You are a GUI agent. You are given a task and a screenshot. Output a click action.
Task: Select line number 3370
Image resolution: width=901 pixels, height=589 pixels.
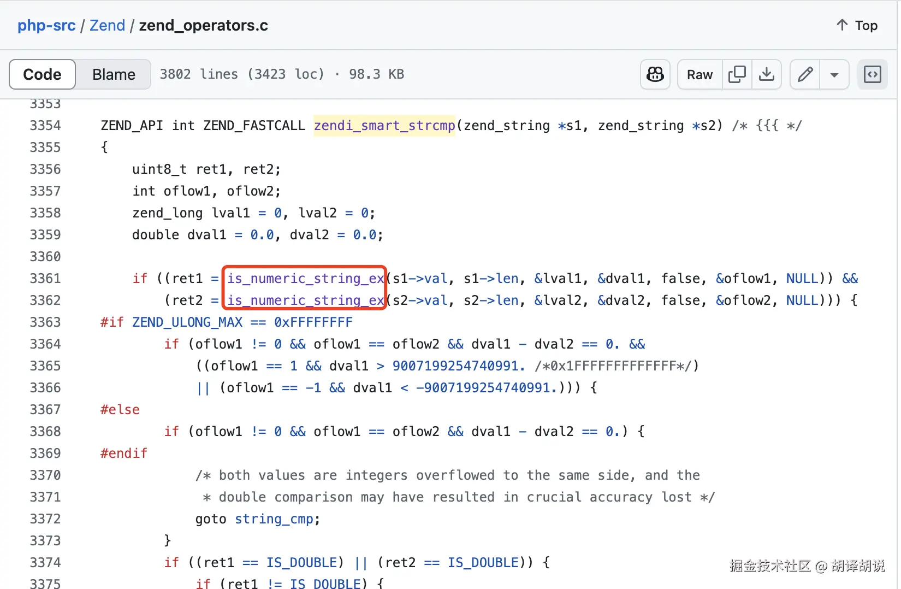click(x=45, y=475)
